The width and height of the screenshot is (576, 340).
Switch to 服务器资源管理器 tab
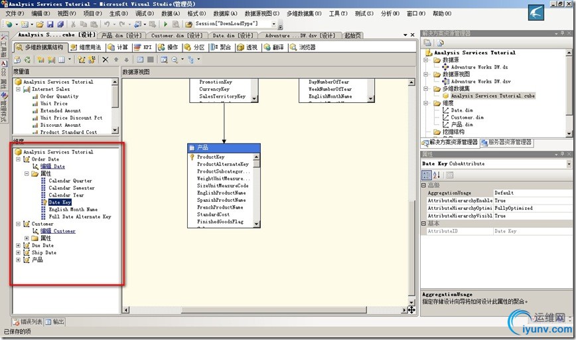pos(506,143)
